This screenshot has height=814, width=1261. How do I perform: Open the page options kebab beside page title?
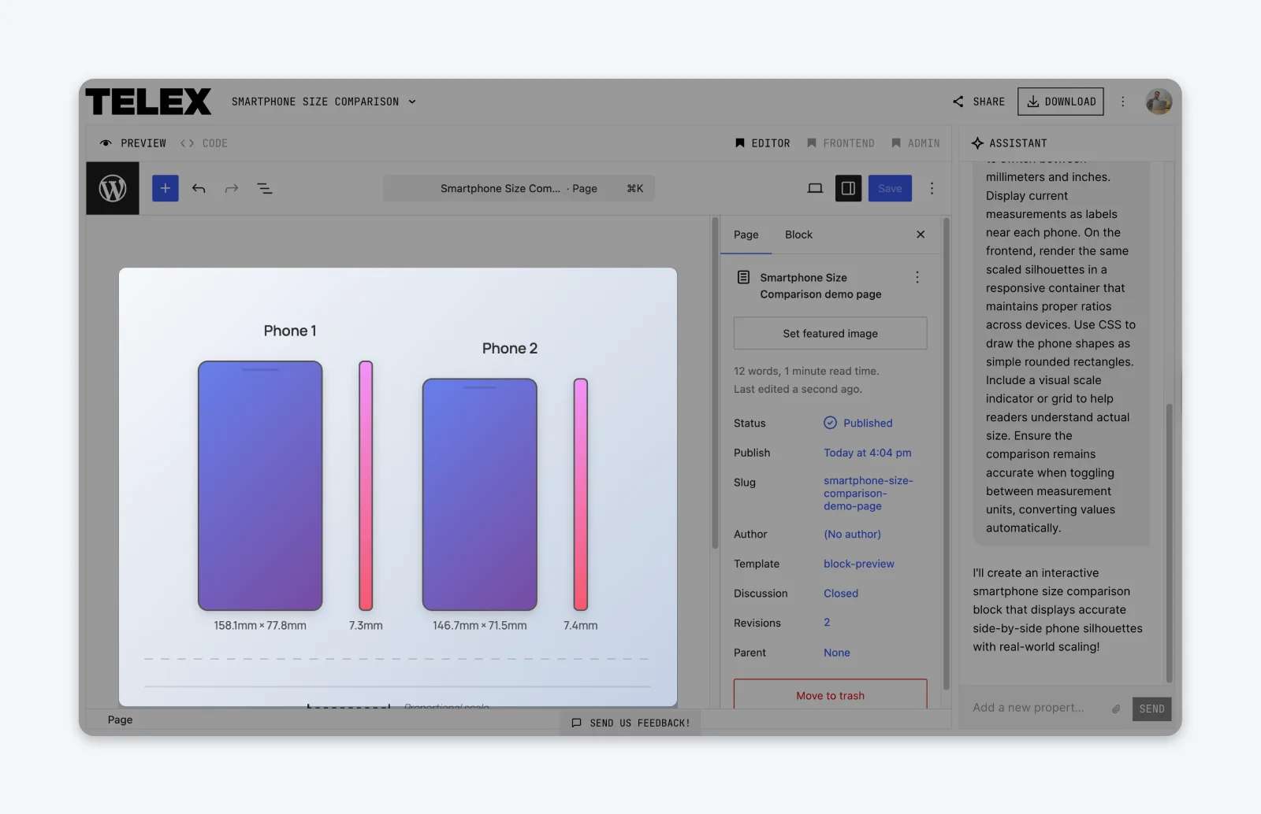917,277
